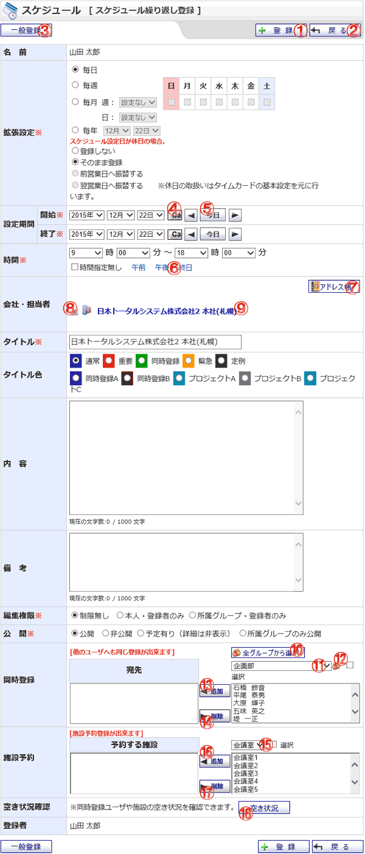Click the bottom 一般登録 button

pyautogui.click(x=26, y=847)
